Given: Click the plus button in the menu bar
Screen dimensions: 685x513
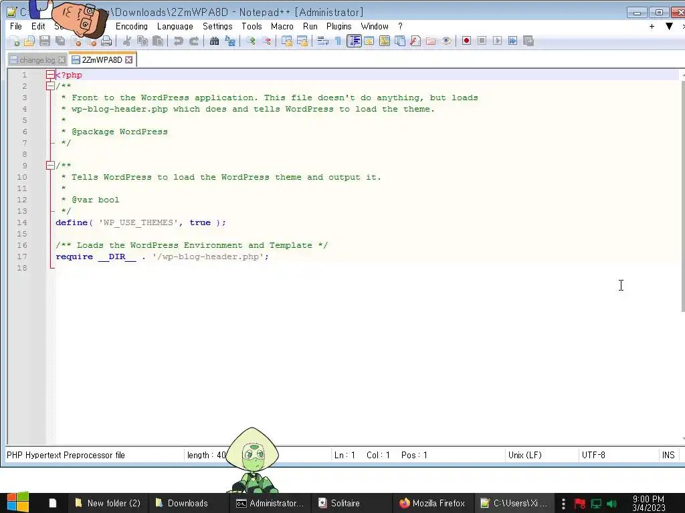Looking at the screenshot, I should pyautogui.click(x=652, y=26).
